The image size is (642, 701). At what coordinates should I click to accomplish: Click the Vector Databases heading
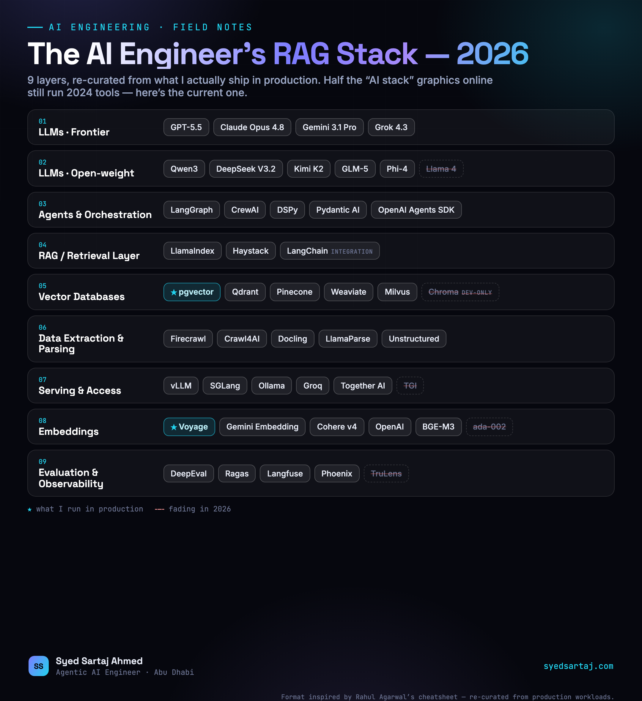[x=81, y=297]
